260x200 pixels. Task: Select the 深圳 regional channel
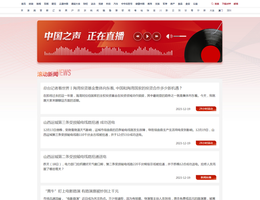click(229, 10)
